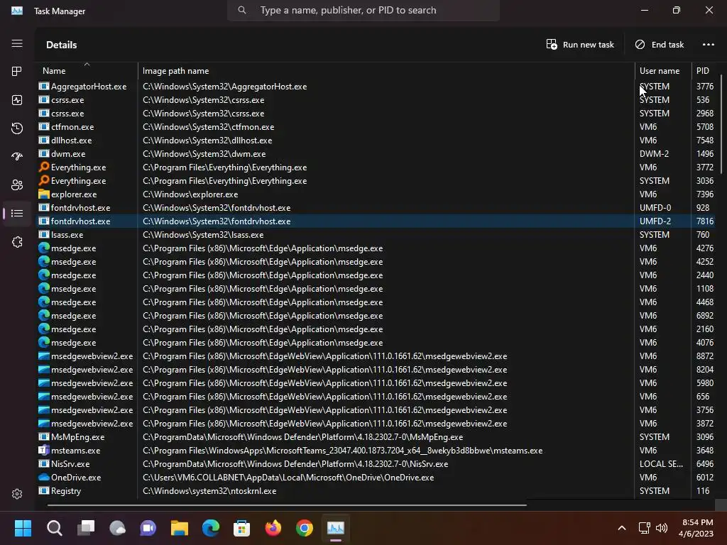727x545 pixels.
Task: Open the Services page icon
Action: [17, 242]
